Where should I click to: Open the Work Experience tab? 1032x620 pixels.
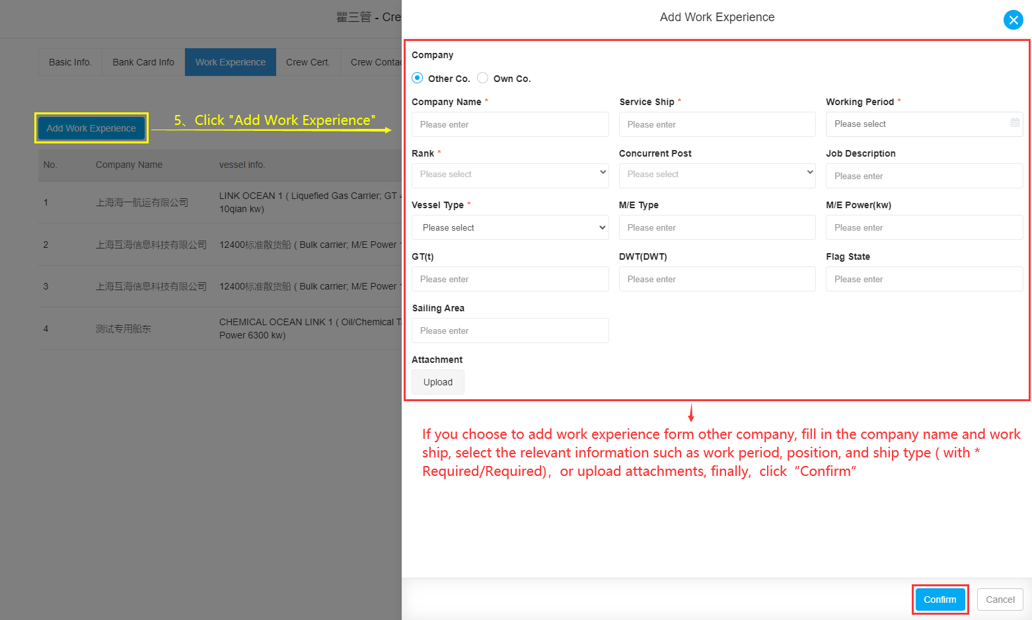tap(231, 62)
